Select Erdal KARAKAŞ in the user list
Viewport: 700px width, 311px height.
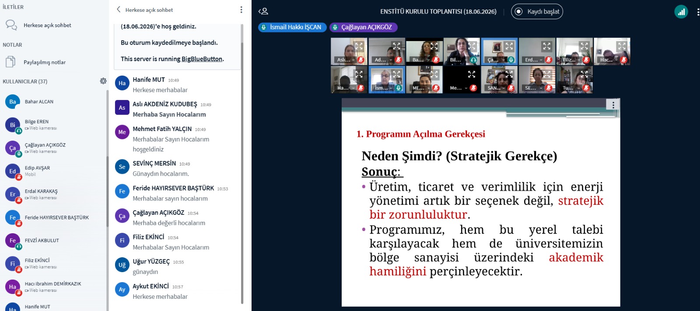54,194
